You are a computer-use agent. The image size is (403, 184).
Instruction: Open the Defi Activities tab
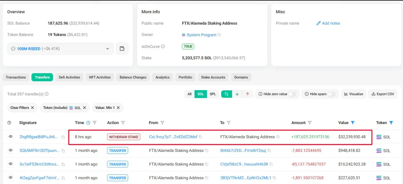[x=69, y=77]
